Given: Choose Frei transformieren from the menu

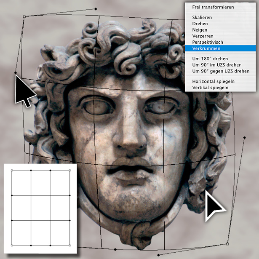Looking at the screenshot, I should point(220,7).
